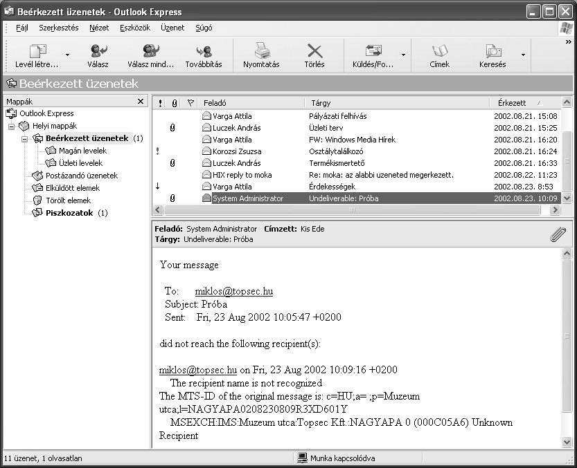Sort by the flag column header
Image resolution: width=577 pixels, height=468 pixels.
click(190, 103)
